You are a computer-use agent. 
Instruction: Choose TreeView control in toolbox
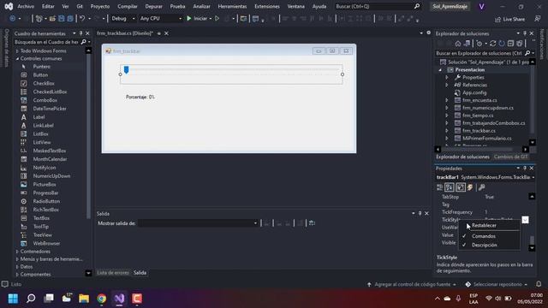[43, 235]
